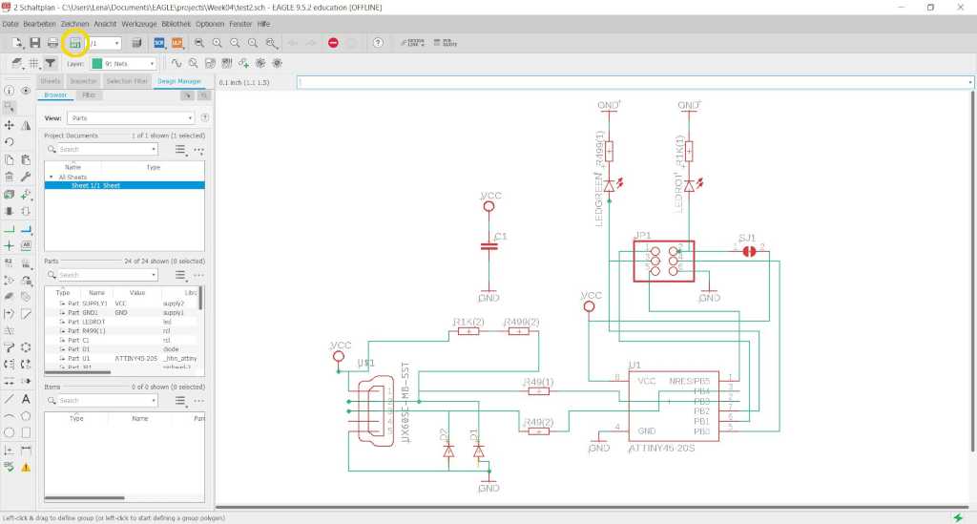The width and height of the screenshot is (977, 524).
Task: Toggle the Show (eye) tool
Action: tap(26, 91)
